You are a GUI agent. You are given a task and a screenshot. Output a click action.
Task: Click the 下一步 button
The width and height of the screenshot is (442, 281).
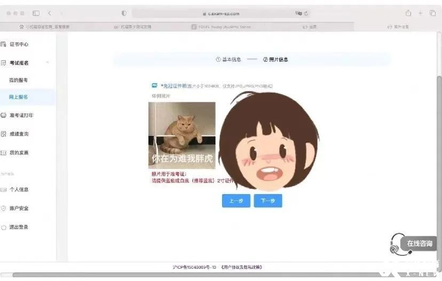[x=268, y=201]
